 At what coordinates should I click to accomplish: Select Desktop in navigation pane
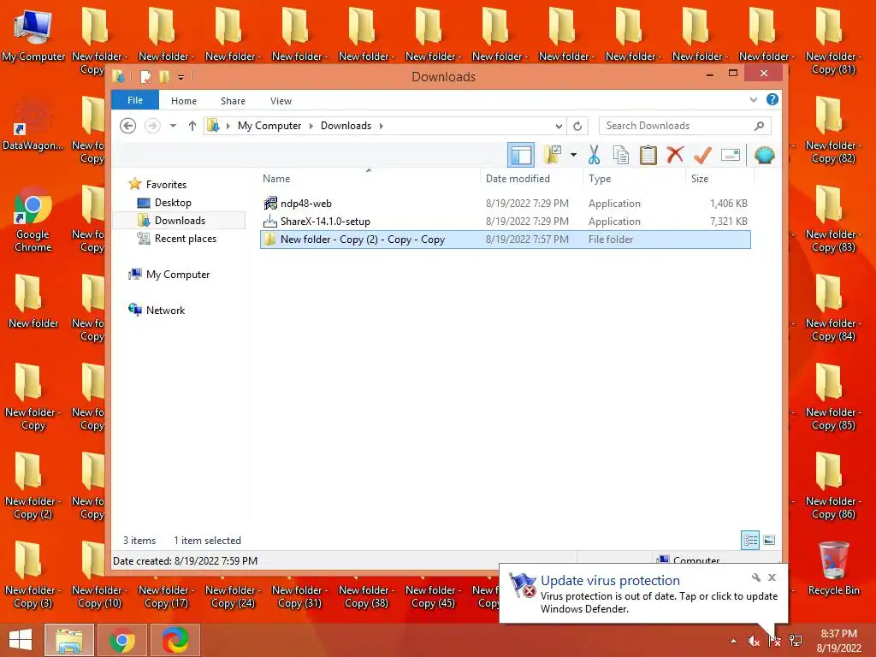173,203
